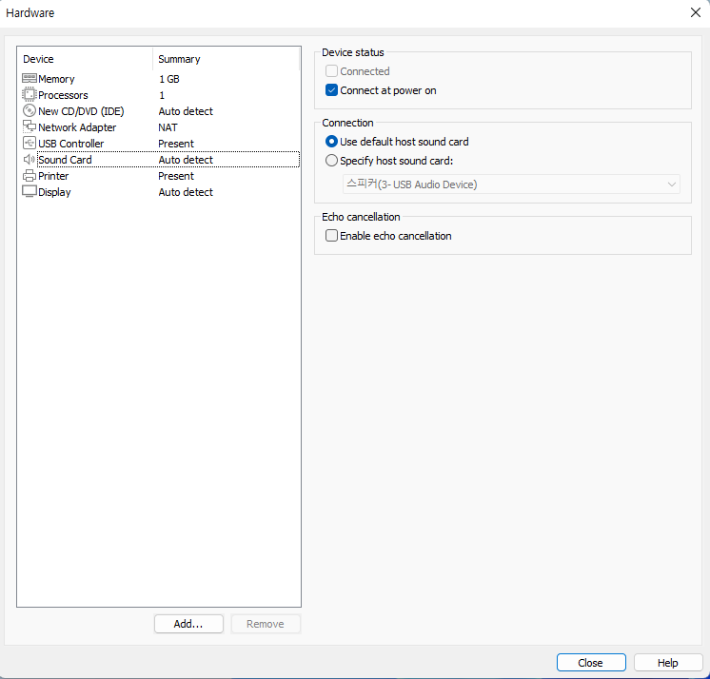Screen dimensions: 710x679
Task: Select the Network Adapter entry
Action: pyautogui.click(x=77, y=127)
